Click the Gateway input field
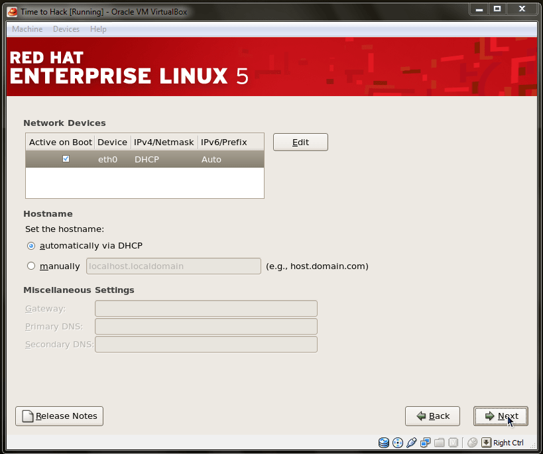This screenshot has width=543, height=454. pyautogui.click(x=206, y=309)
